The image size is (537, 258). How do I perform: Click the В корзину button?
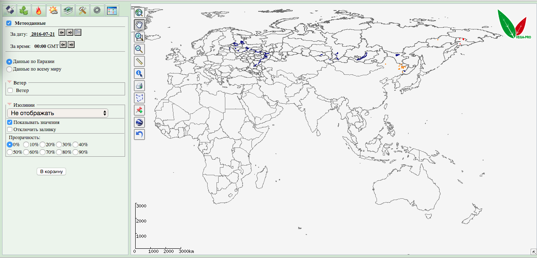[51, 171]
